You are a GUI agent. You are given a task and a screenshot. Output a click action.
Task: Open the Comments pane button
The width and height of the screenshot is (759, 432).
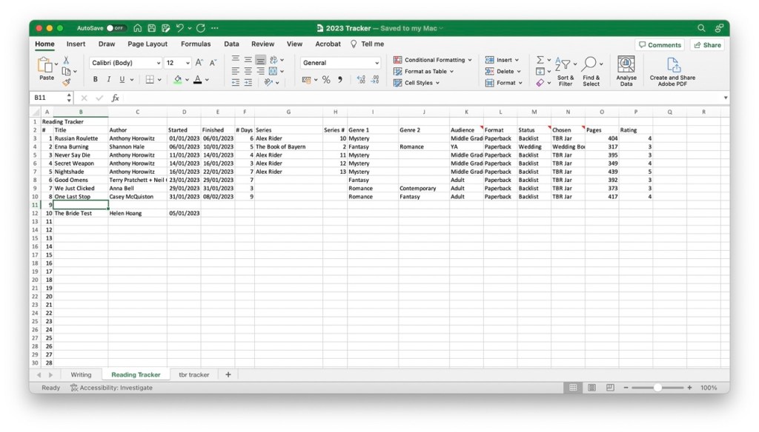pos(659,45)
